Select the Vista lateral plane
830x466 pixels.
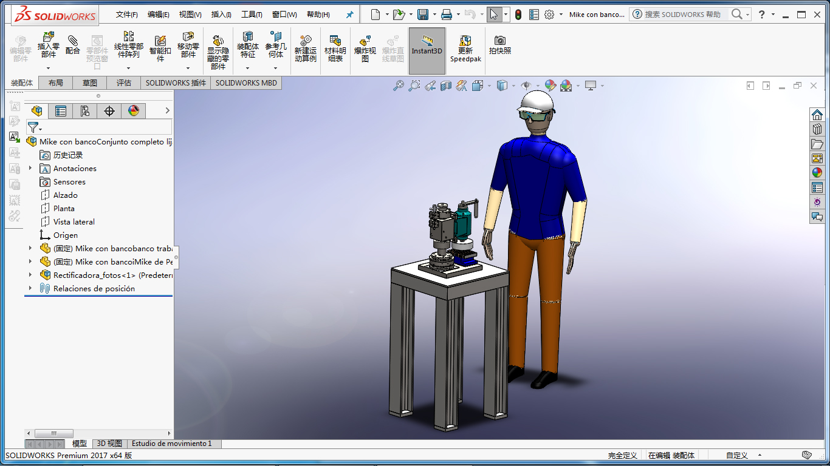click(74, 221)
